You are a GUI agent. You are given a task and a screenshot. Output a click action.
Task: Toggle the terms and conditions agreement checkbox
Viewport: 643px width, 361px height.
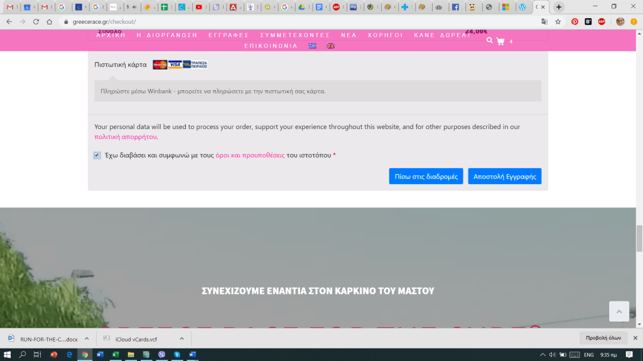pos(97,155)
